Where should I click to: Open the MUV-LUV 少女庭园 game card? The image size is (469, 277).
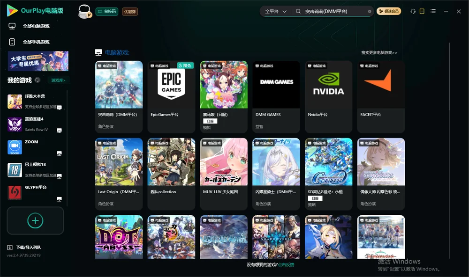[224, 174]
